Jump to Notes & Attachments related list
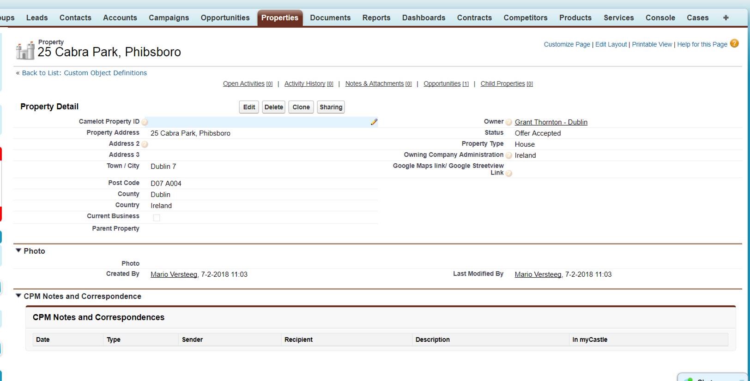This screenshot has width=750, height=381. coord(374,83)
